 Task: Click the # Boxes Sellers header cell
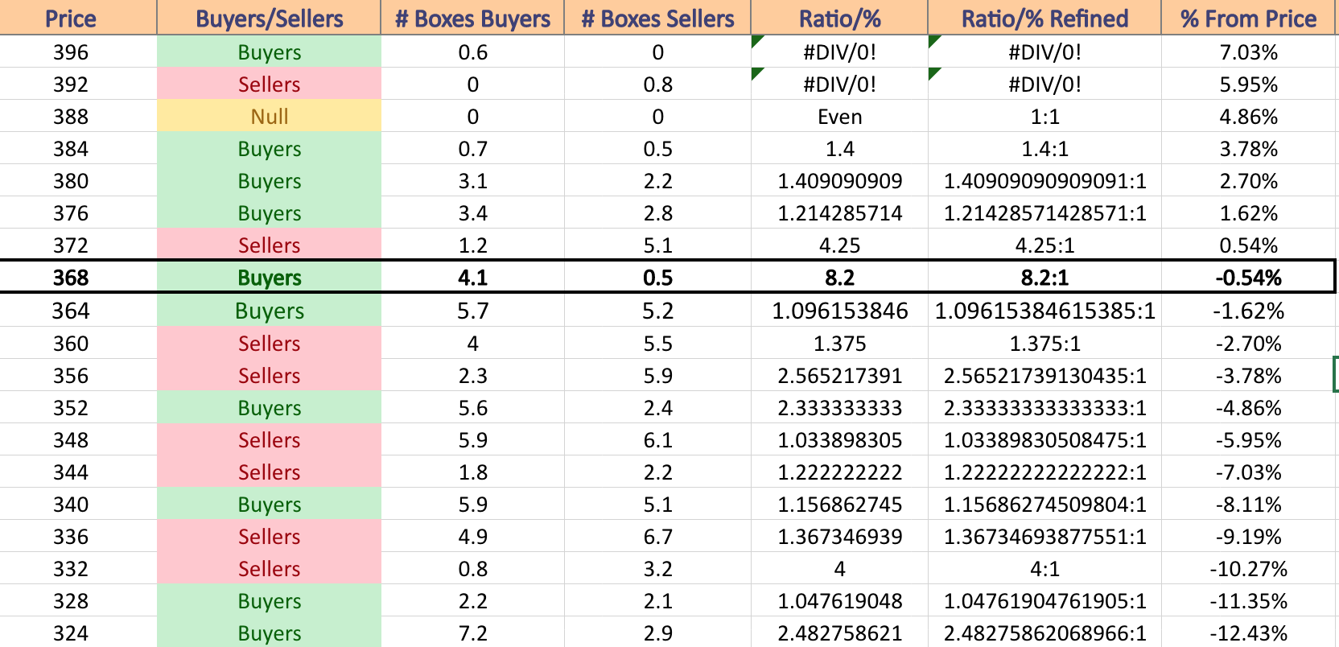(x=657, y=18)
